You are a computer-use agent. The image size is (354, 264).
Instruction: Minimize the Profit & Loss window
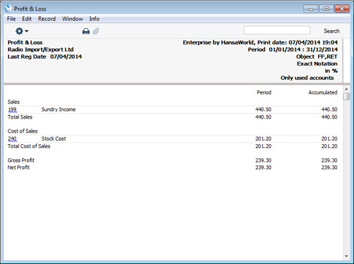(x=311, y=9)
